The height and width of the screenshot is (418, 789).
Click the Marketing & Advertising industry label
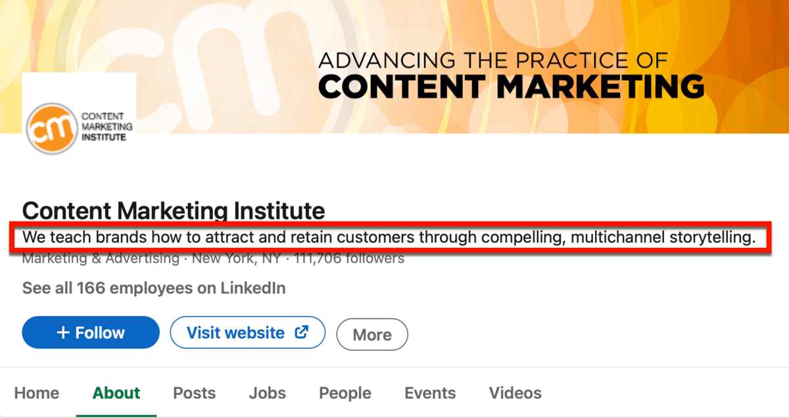pos(101,258)
